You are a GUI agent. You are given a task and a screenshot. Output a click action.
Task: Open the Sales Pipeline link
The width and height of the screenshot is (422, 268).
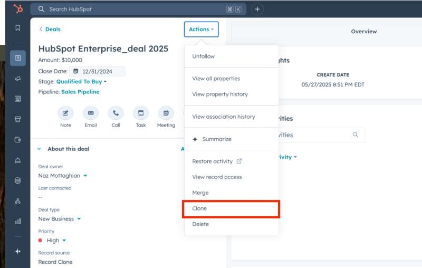pos(80,92)
